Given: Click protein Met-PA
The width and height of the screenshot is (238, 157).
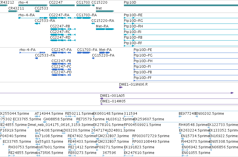Looking at the screenshot, I should (x=105, y=53).
